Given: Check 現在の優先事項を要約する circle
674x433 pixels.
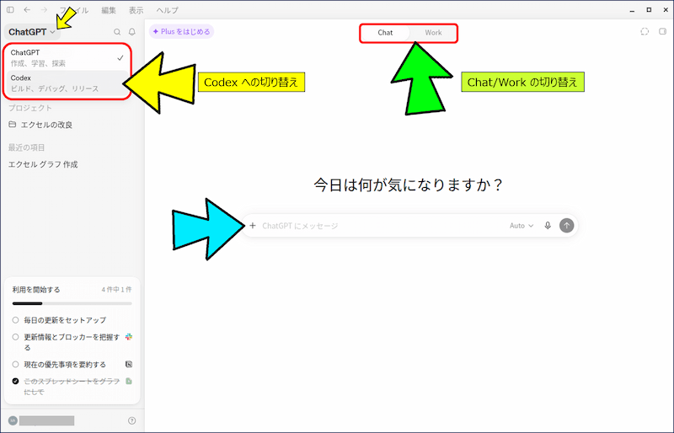Looking at the screenshot, I should pos(15,364).
